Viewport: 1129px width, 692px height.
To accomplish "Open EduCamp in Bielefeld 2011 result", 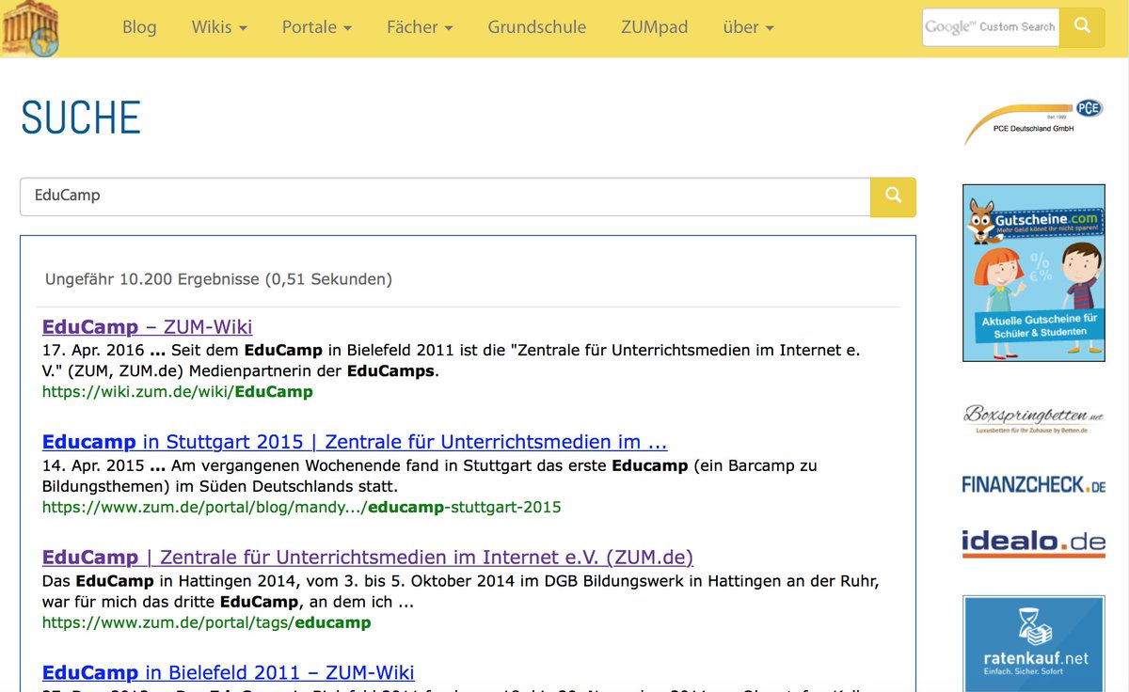I will 229,673.
